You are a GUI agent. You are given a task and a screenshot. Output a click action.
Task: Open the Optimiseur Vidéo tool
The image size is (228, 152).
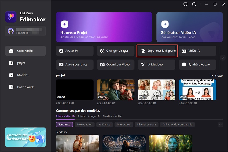tap(116, 65)
